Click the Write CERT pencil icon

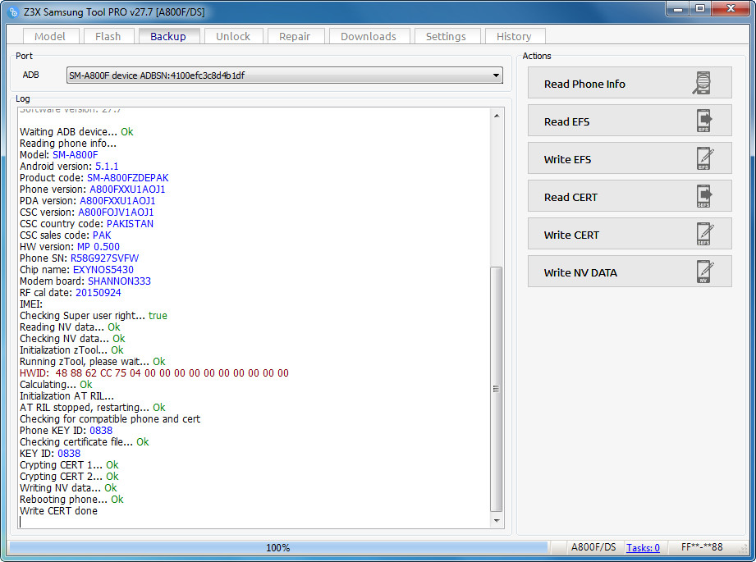tap(704, 234)
